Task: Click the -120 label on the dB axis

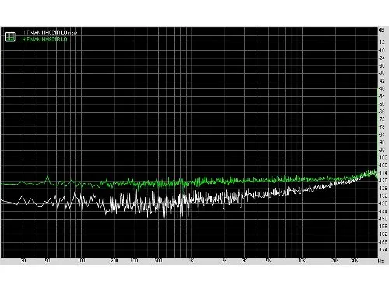Action: click(x=383, y=180)
